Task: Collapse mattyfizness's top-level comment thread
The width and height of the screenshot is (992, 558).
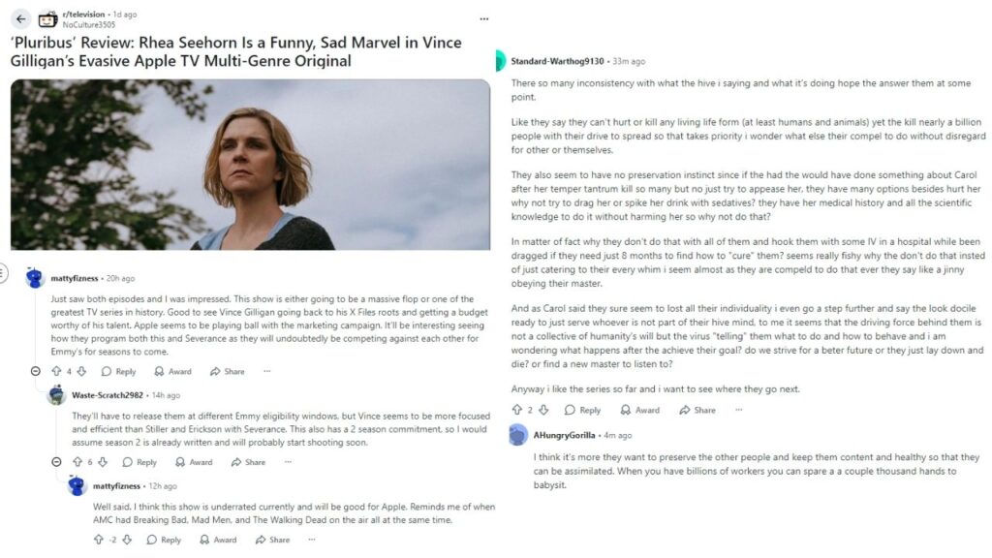Action: coord(35,371)
